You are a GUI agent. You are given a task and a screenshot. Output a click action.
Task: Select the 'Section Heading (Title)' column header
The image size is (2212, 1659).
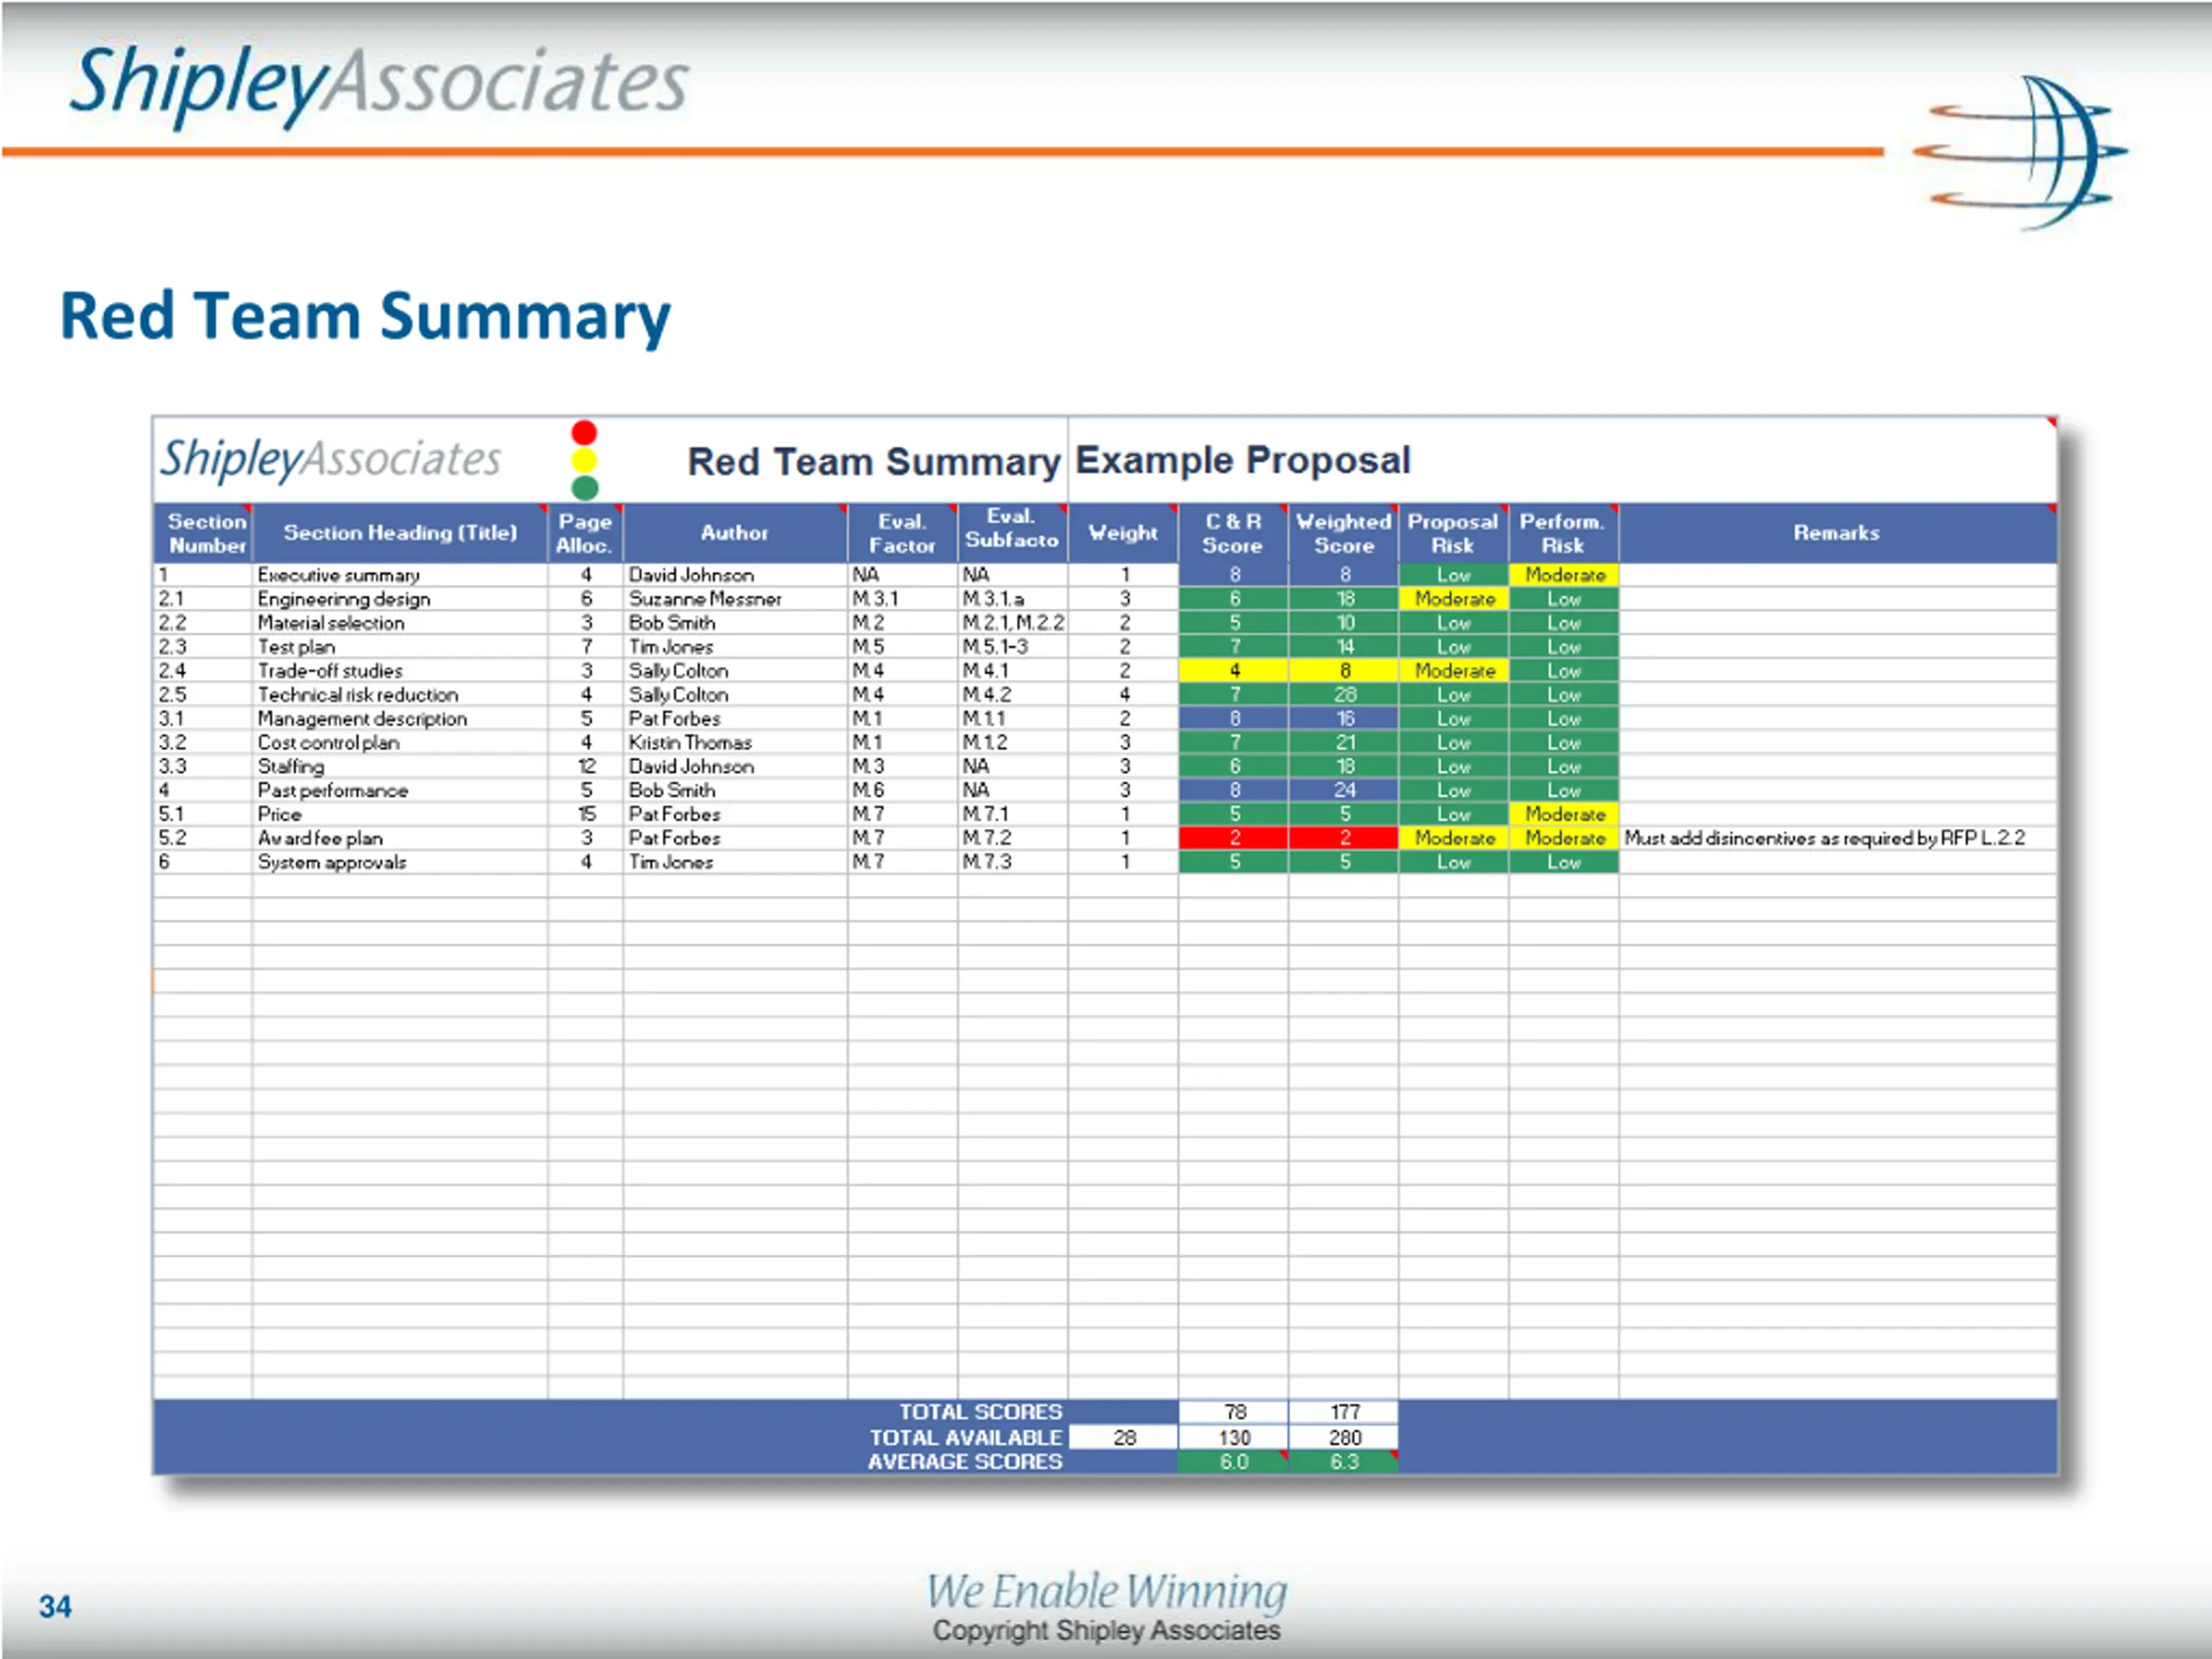tap(400, 533)
